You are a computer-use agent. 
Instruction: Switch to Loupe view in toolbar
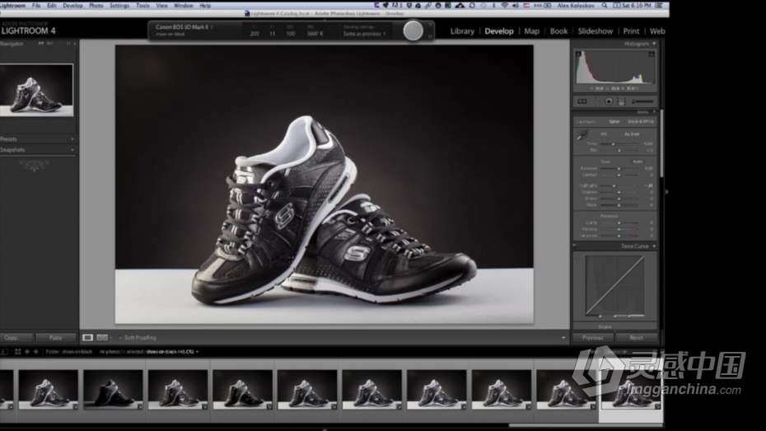click(x=87, y=338)
